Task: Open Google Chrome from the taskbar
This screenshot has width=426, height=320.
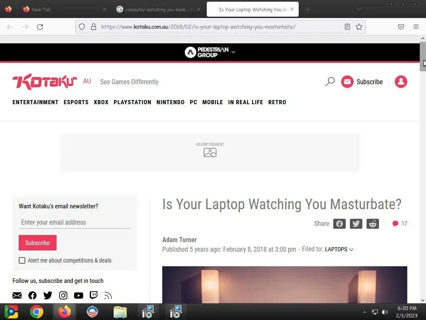Action: pyautogui.click(x=37, y=312)
